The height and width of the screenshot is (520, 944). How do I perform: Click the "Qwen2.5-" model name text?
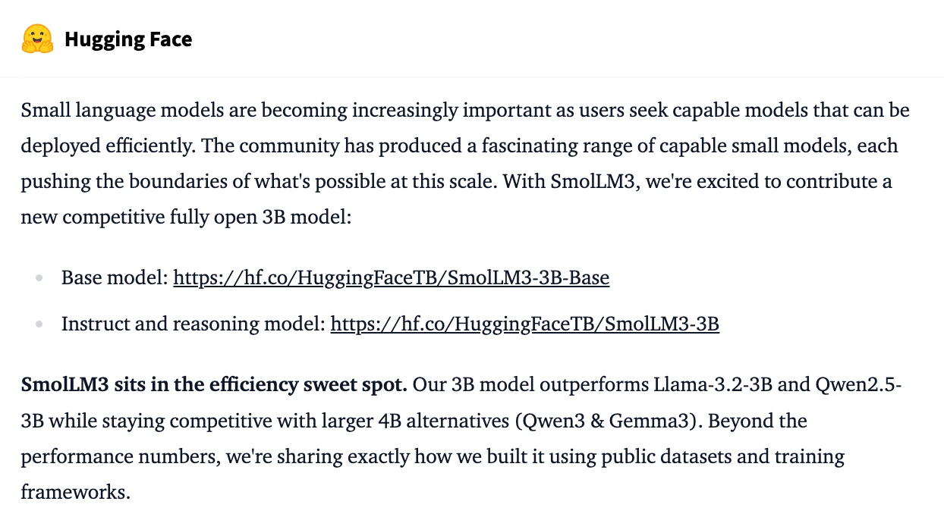click(x=858, y=385)
